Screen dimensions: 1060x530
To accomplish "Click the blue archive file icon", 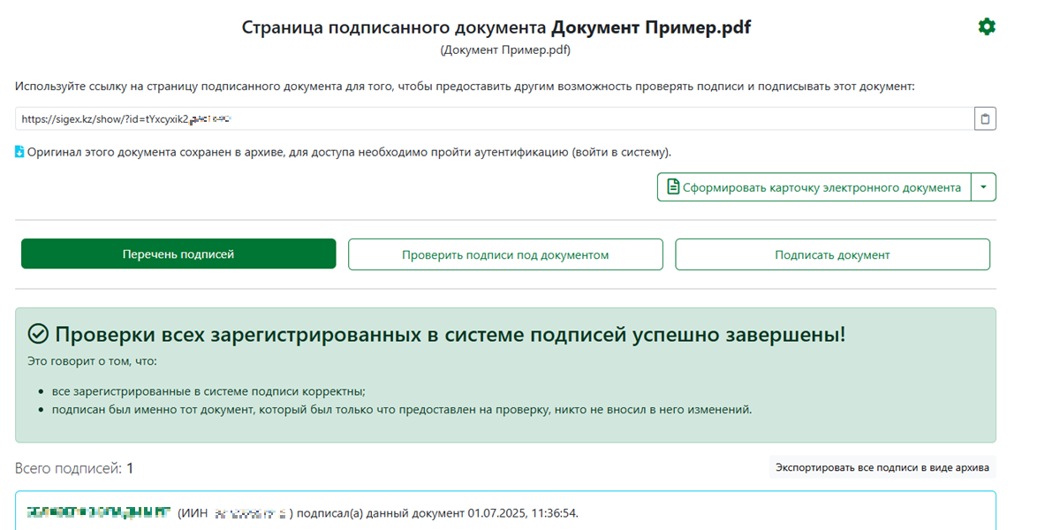I will (19, 152).
